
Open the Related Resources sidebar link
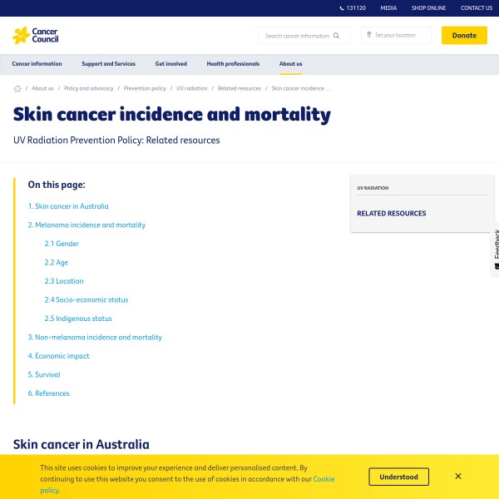tap(392, 214)
